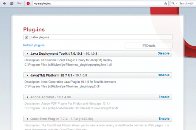Viewport: 196px width, 130px height.
Task: Click the npdeployJava1.dll file path
Action: click(x=68, y=65)
